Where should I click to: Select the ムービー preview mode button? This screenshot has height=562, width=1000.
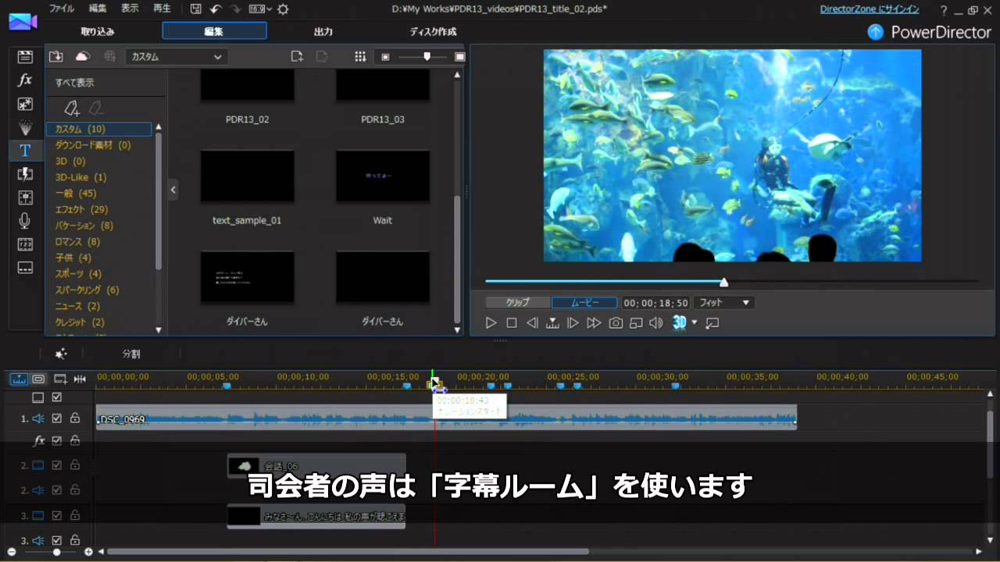coord(584,302)
